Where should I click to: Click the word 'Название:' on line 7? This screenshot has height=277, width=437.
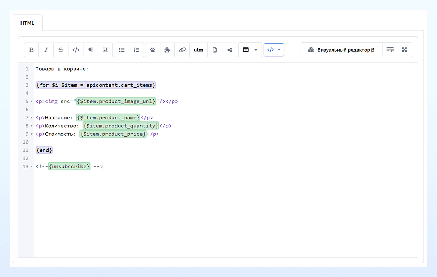[x=59, y=118]
